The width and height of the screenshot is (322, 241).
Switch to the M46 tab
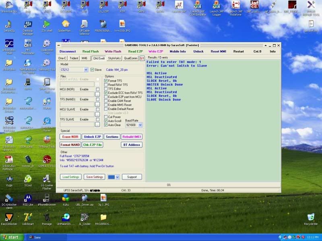tap(85, 58)
